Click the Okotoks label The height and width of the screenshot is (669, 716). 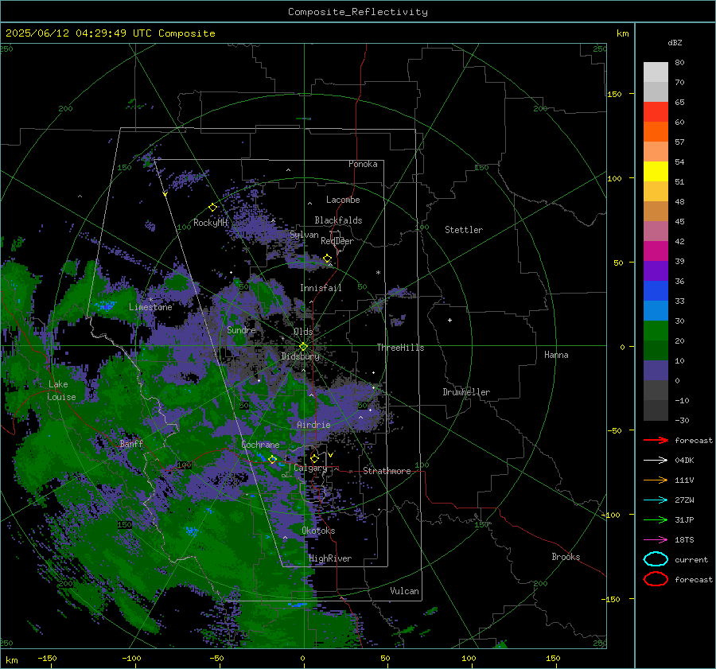(318, 531)
